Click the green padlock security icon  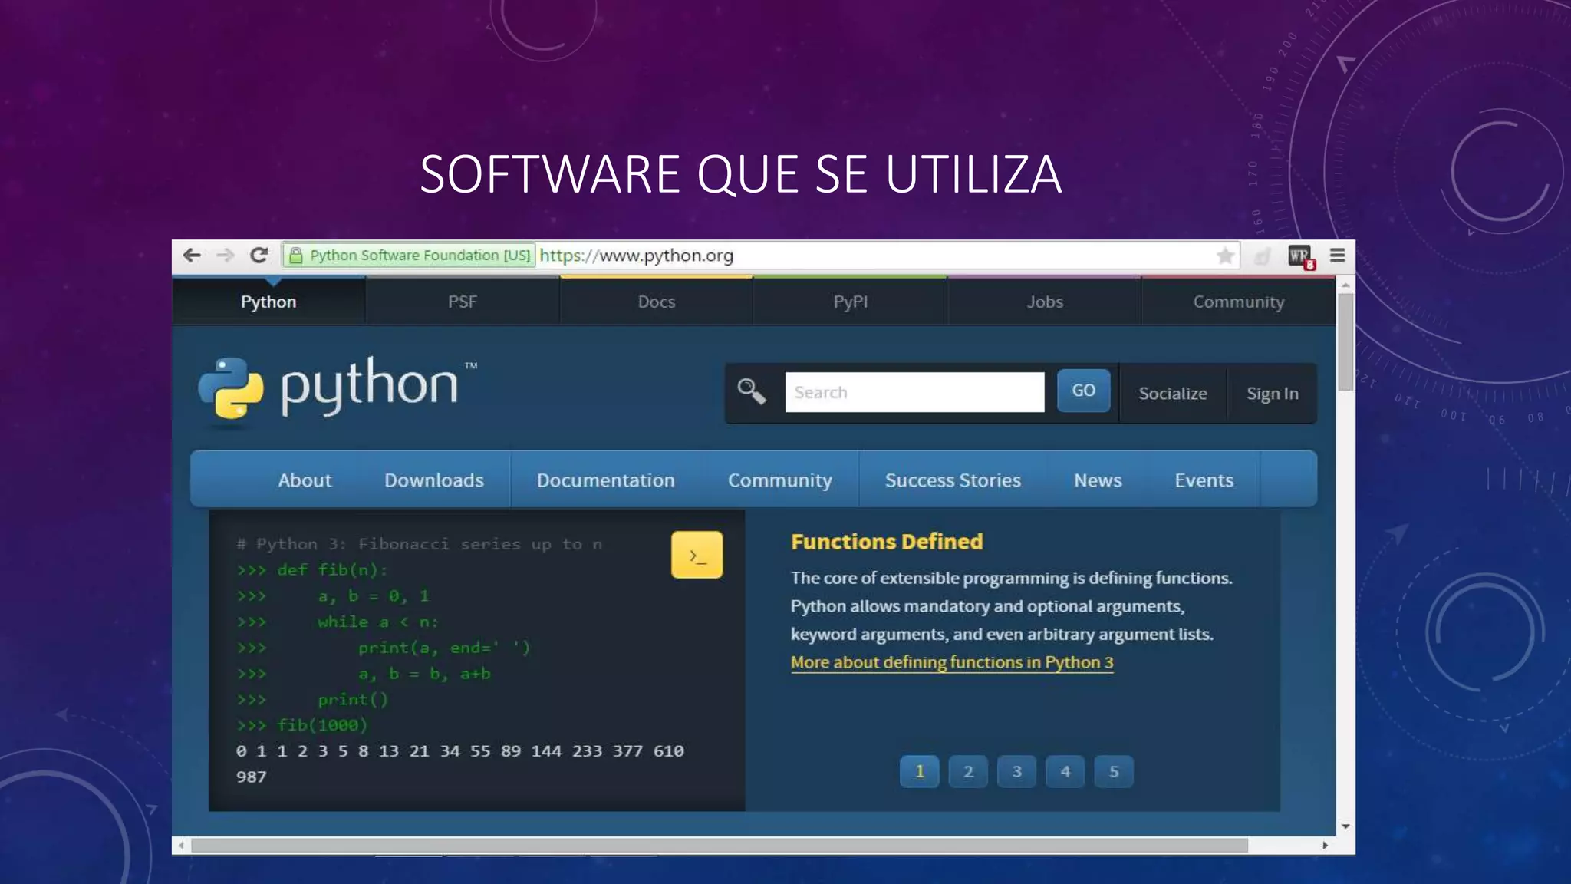pos(295,256)
